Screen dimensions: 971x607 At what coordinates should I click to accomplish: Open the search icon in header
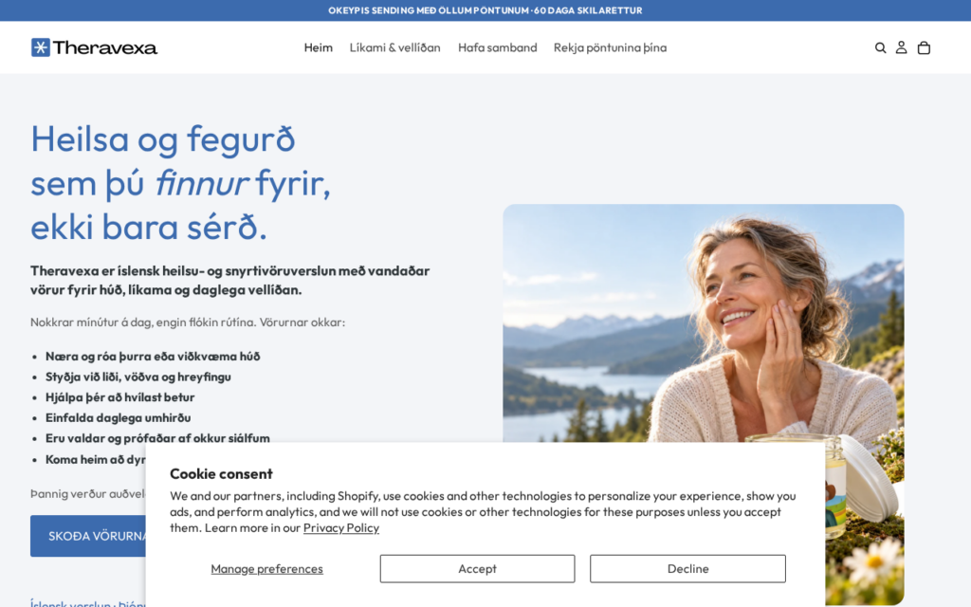[880, 47]
